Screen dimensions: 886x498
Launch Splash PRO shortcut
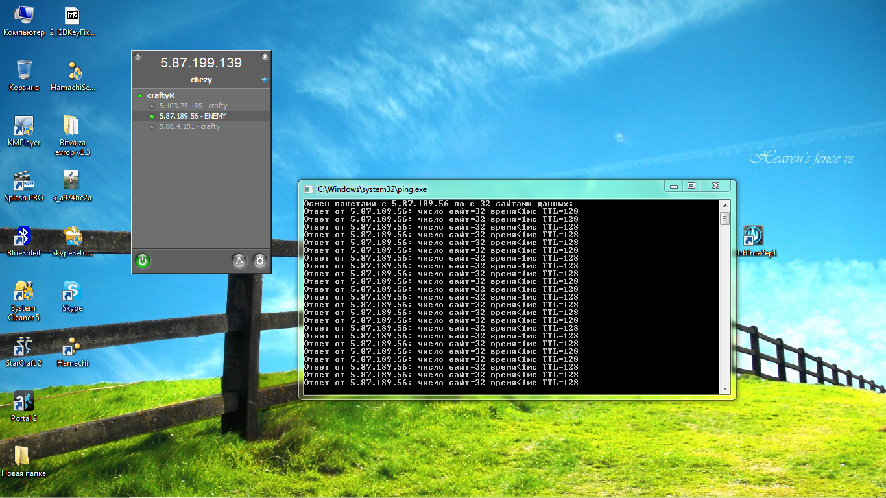coord(24,186)
